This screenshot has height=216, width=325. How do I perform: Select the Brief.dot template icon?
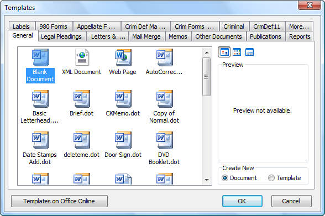pos(82,99)
